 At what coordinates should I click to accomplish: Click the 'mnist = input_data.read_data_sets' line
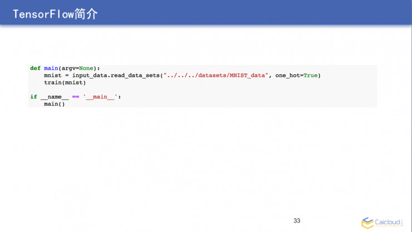point(183,75)
